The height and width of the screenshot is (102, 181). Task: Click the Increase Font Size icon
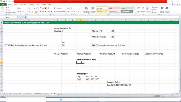35,8
